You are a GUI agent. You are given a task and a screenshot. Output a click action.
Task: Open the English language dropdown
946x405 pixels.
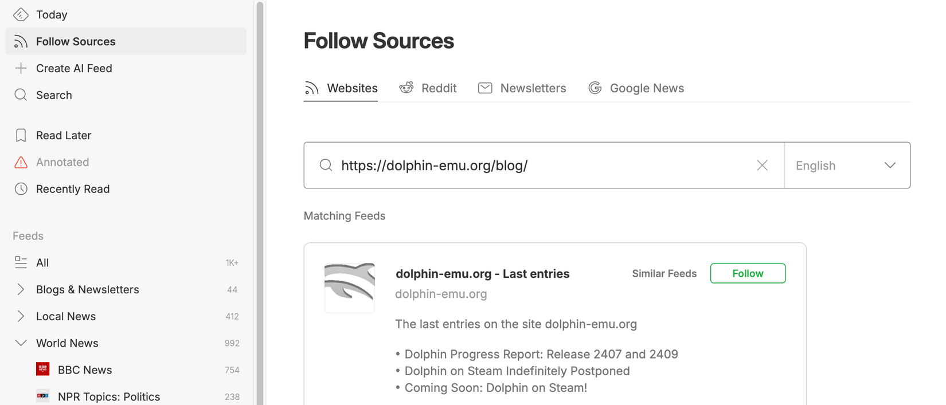coord(847,165)
